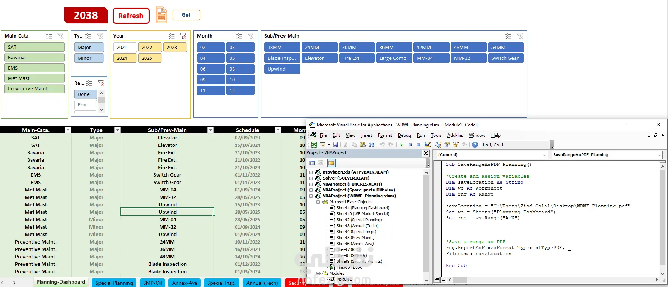Click the Get button

tap(186, 15)
